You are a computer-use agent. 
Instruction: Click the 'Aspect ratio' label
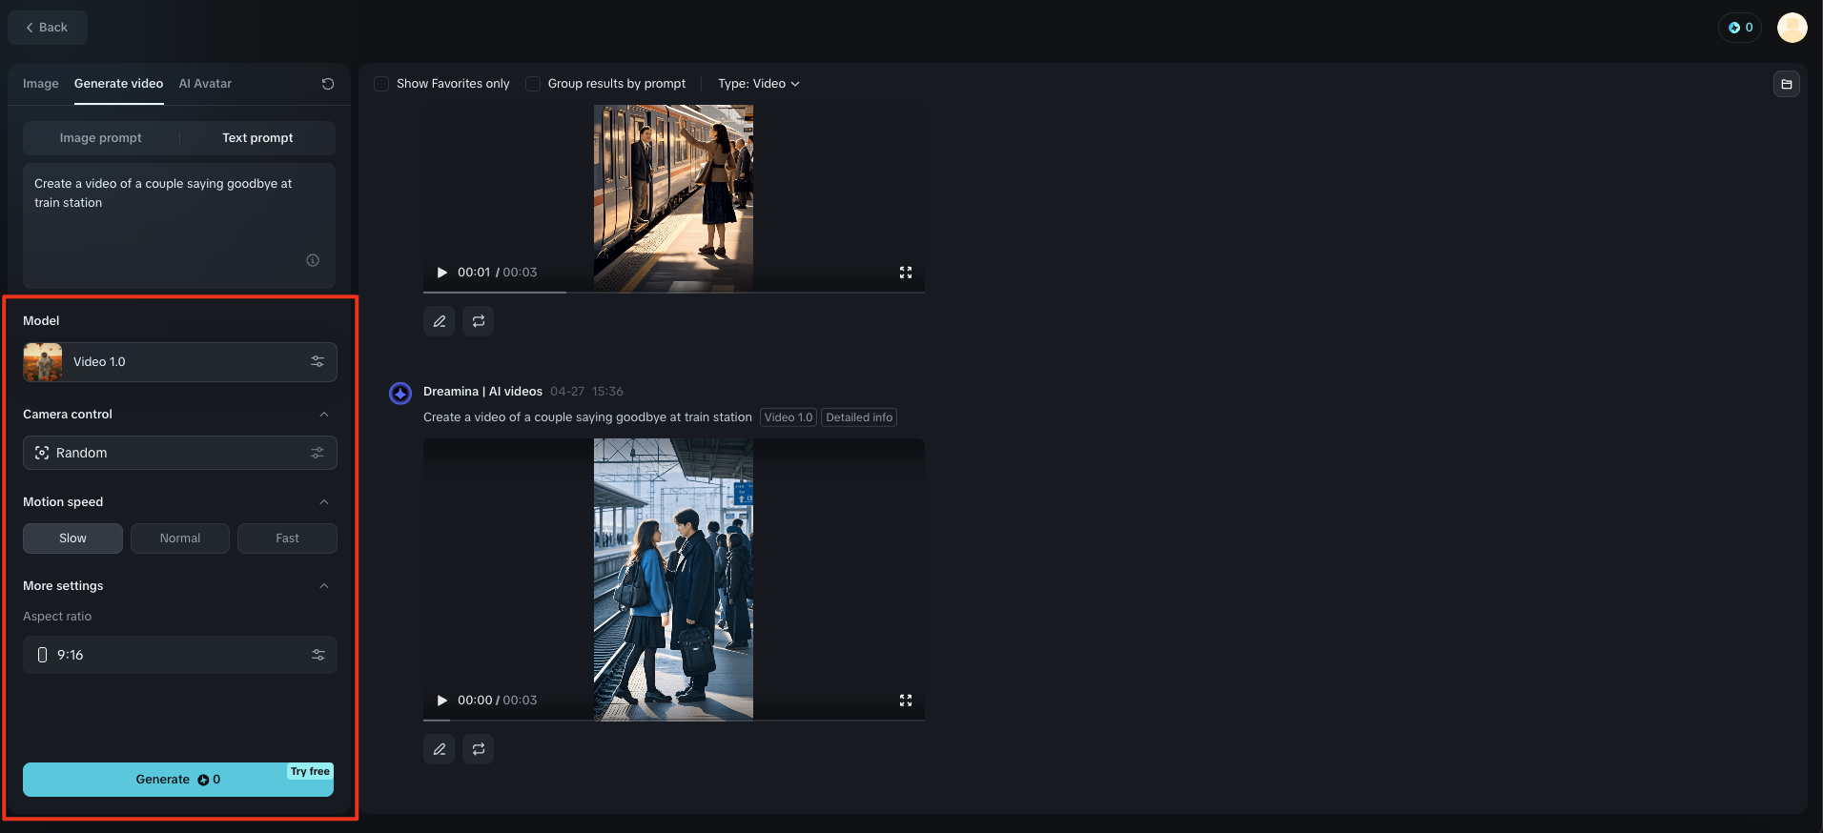(57, 617)
